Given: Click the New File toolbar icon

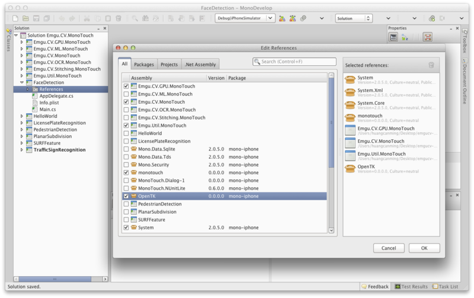Looking at the screenshot, I should pos(15,18).
